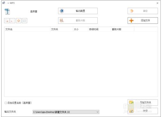Viewport: 163px width, 117px height.
Task: Click the MP3 file format icon
Action: click(7, 11)
